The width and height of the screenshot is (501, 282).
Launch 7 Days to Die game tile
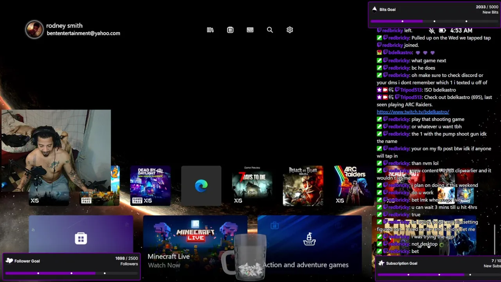tap(252, 186)
